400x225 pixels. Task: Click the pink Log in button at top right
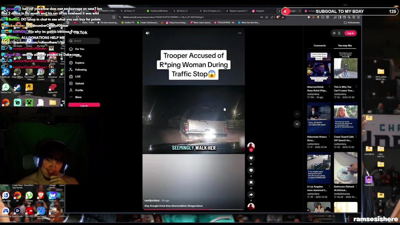[x=350, y=33]
